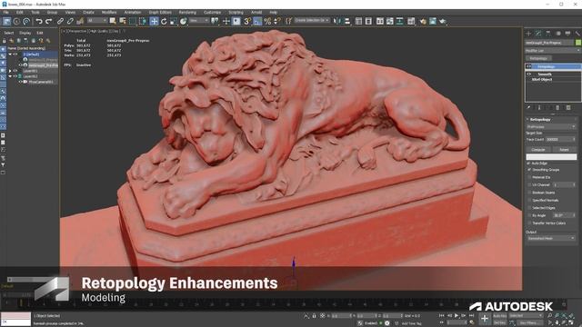Open the reference coordinate system View dropdown
Viewport: 582px width, 327px height.
tap(198, 20)
